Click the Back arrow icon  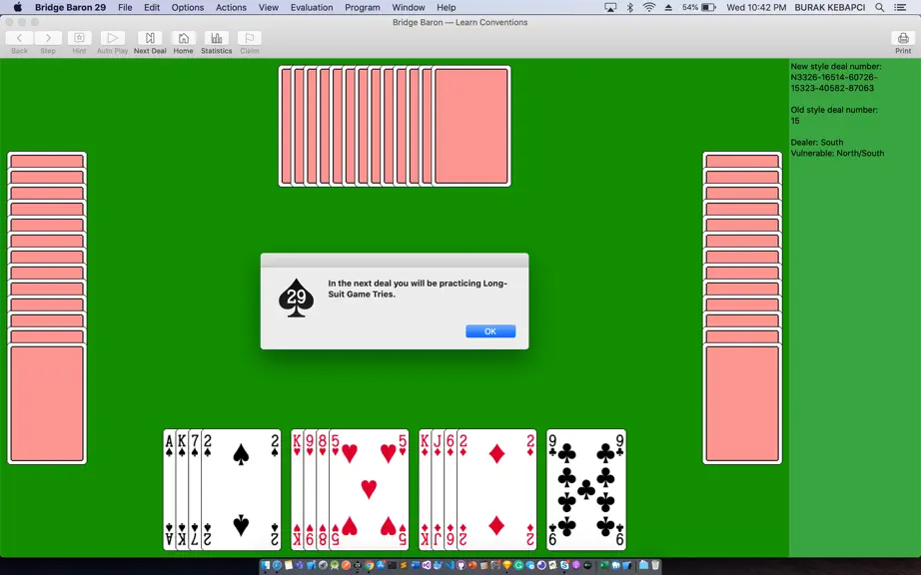[x=19, y=38]
